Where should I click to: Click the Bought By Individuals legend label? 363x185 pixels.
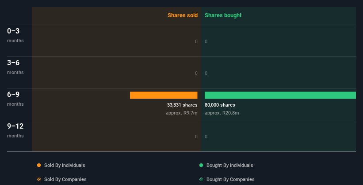coord(229,165)
